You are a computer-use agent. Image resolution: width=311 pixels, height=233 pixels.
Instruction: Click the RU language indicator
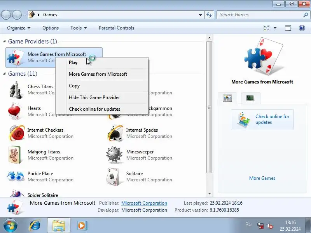(248, 224)
